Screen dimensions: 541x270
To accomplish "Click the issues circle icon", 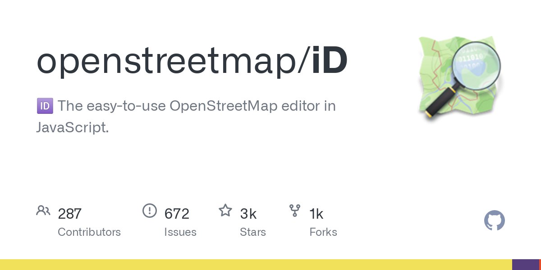I will [150, 211].
